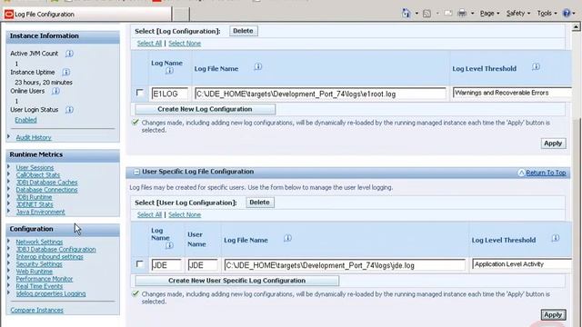The image size is (582, 327).
Task: Open JDBj Runtime link
Action: (x=35, y=197)
